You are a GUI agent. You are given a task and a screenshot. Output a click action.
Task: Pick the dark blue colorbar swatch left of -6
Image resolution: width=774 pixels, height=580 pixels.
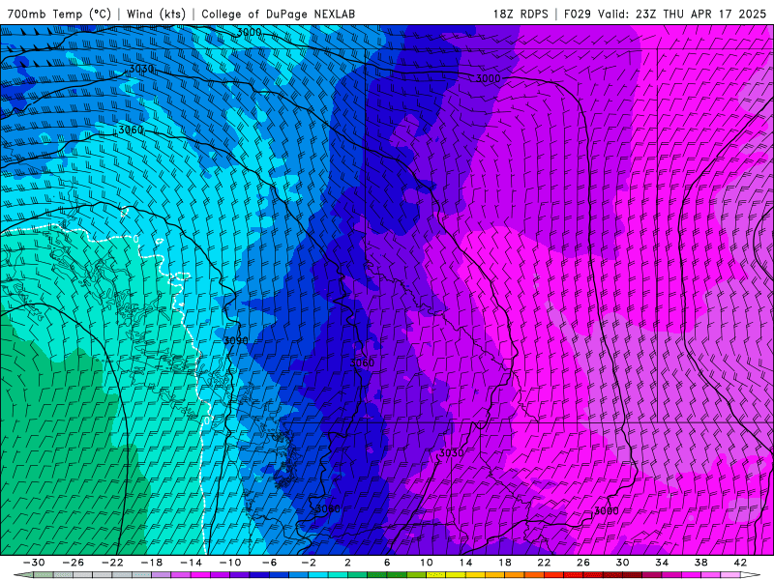(x=259, y=575)
